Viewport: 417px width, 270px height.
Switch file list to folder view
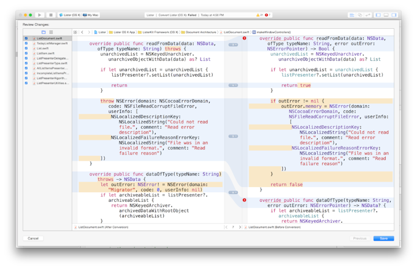coord(44,32)
